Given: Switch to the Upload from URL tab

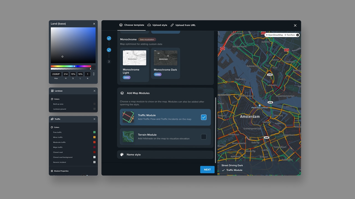Looking at the screenshot, I should click(183, 25).
